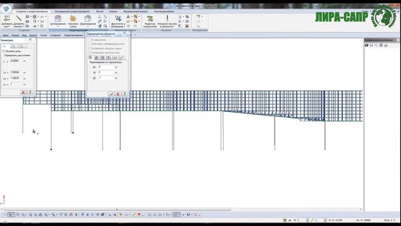This screenshot has width=401, height=226.
Task: Open the Расчет ribbon tab
Action: point(100,11)
